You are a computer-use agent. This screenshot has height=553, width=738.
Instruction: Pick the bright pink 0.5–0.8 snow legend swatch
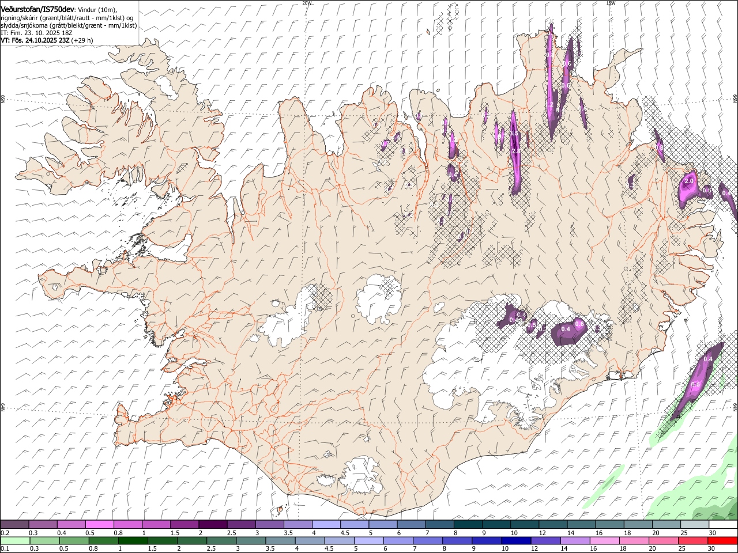click(99, 525)
